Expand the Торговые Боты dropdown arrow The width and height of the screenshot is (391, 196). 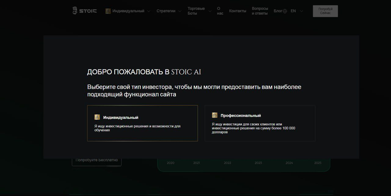click(x=210, y=11)
